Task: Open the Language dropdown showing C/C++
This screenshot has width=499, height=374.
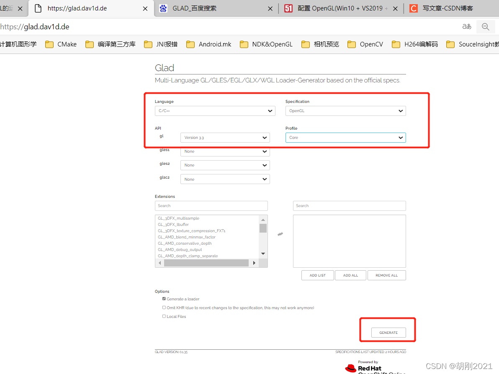Action: pyautogui.click(x=215, y=111)
